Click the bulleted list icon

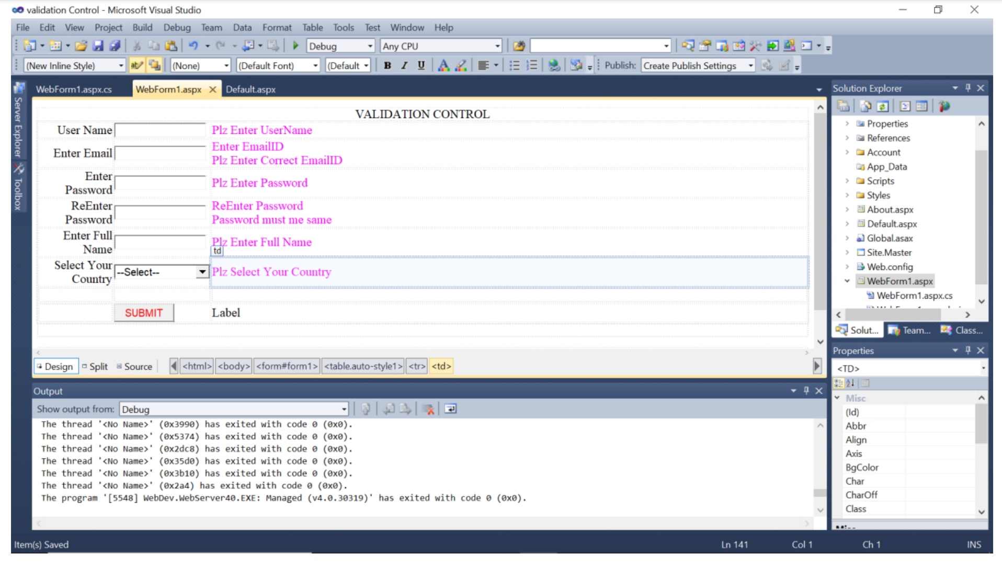515,65
